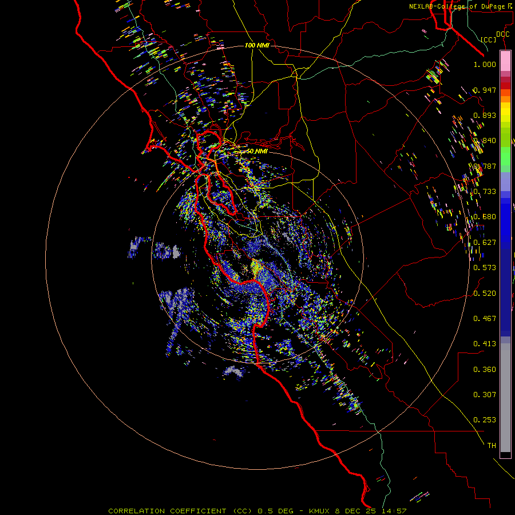This screenshot has height=515, width=515.
Task: Click the 0.5 DEG elevation text
Action: pyautogui.click(x=276, y=511)
